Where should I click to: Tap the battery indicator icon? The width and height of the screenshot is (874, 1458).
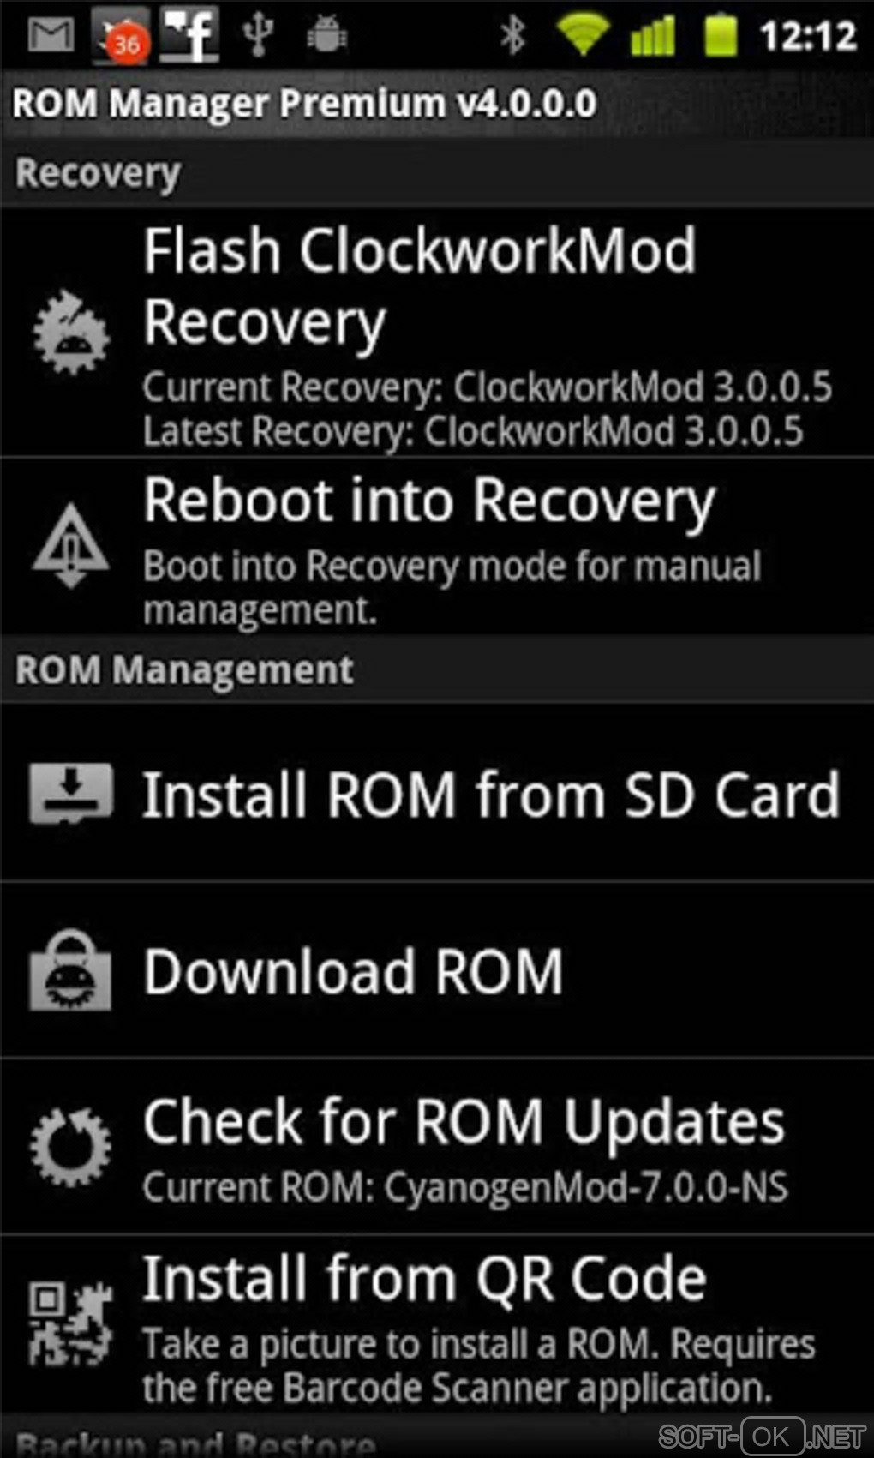click(x=721, y=35)
